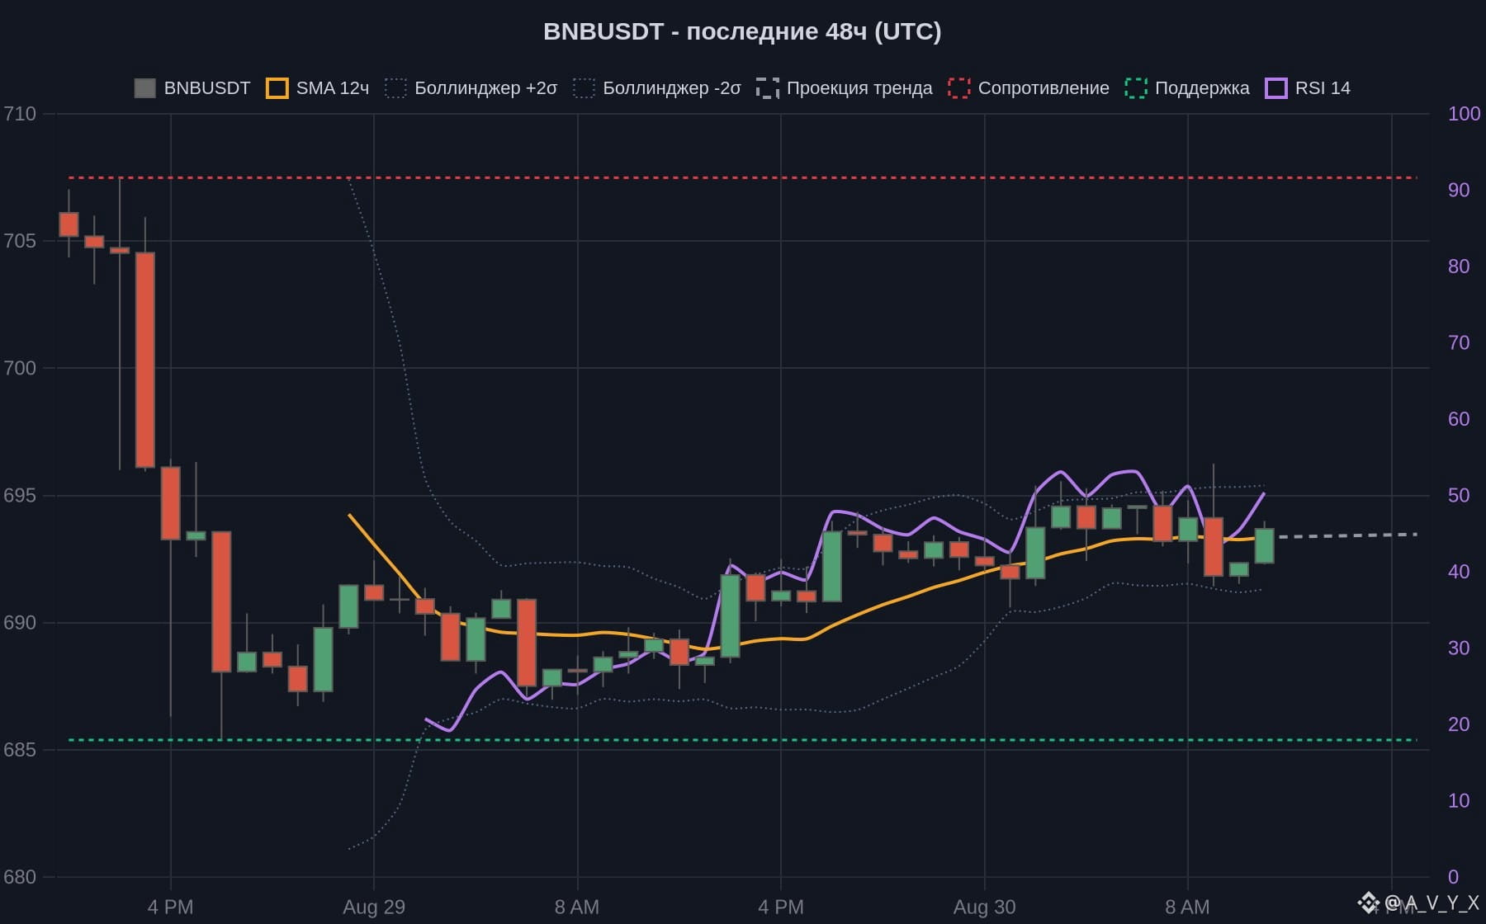The image size is (1486, 924).
Task: Click the large red candle body near 700
Action: [145, 360]
